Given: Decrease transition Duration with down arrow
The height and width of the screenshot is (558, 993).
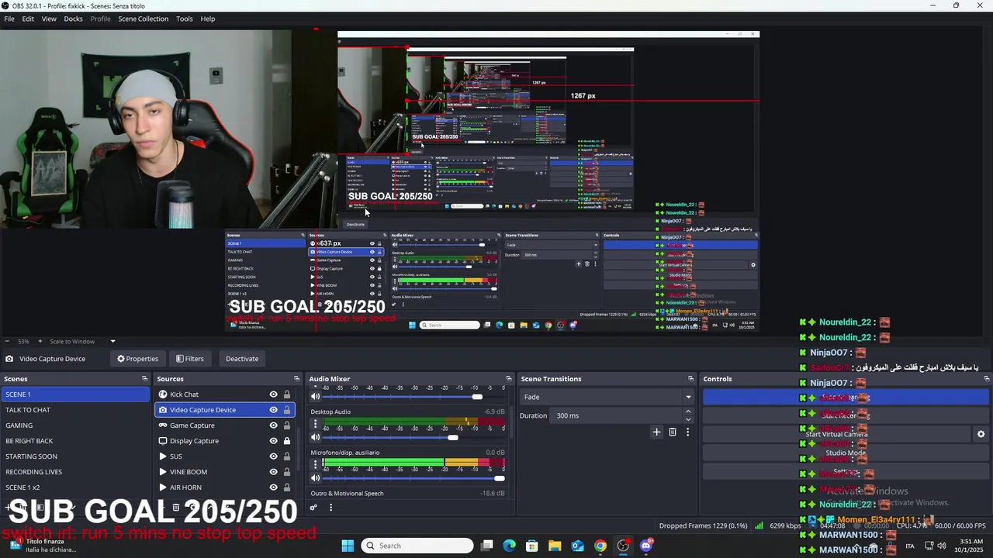Looking at the screenshot, I should [x=687, y=419].
